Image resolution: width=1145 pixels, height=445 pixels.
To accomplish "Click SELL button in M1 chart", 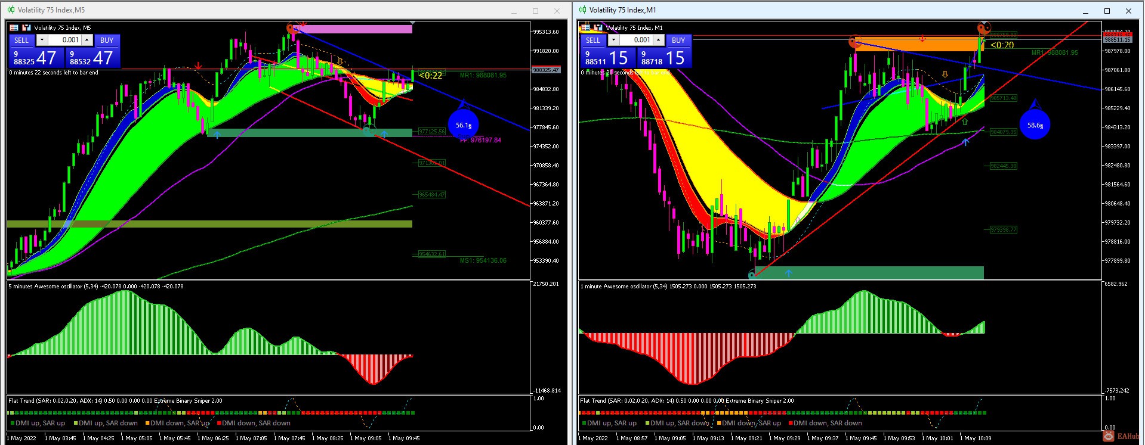I will pyautogui.click(x=593, y=40).
